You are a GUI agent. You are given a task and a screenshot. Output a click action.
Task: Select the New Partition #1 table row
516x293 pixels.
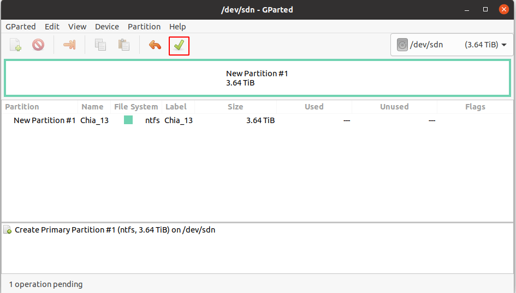[257, 120]
